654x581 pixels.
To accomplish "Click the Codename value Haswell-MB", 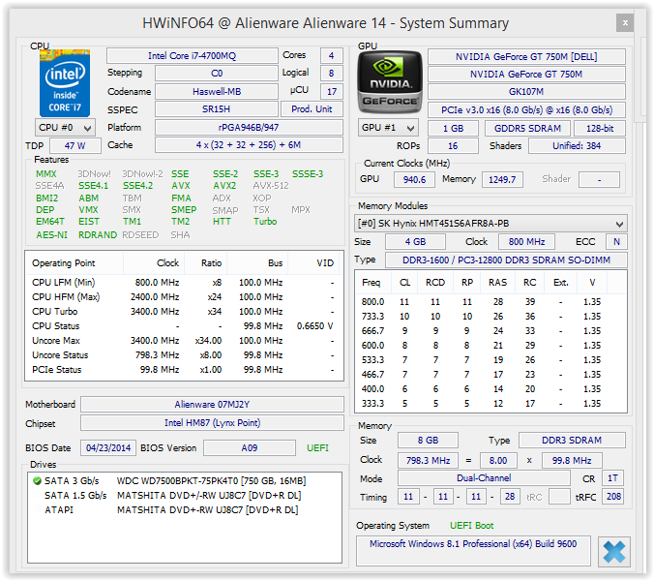I will coord(216,91).
